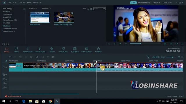Switch to the Media tab

coord(7,50)
